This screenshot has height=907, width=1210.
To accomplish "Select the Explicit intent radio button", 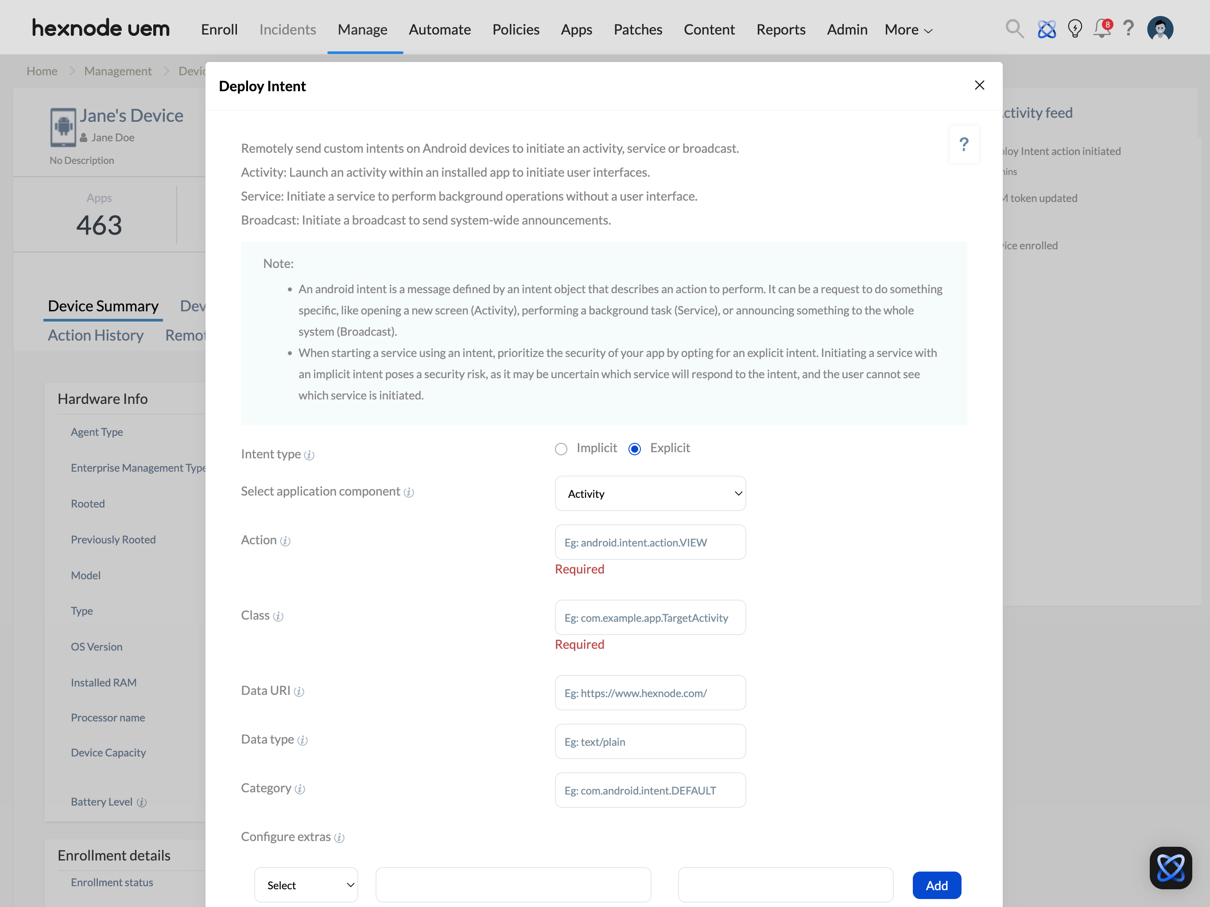I will 635,449.
